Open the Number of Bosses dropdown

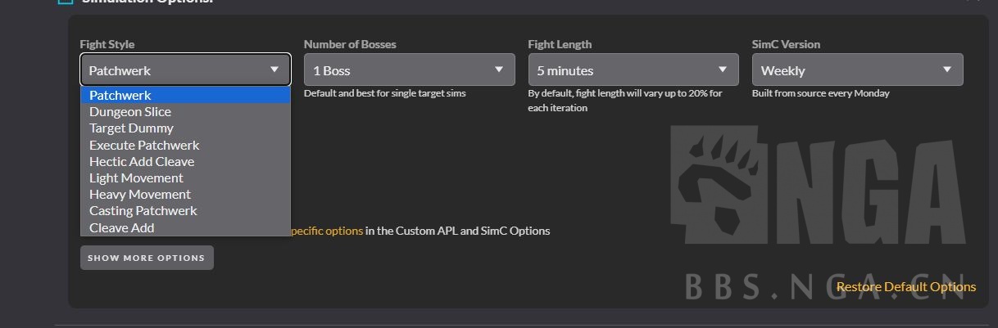[x=409, y=70]
